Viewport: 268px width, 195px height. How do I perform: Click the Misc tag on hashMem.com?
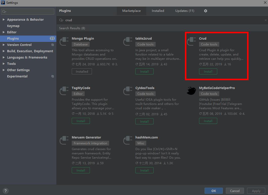tap(141, 143)
